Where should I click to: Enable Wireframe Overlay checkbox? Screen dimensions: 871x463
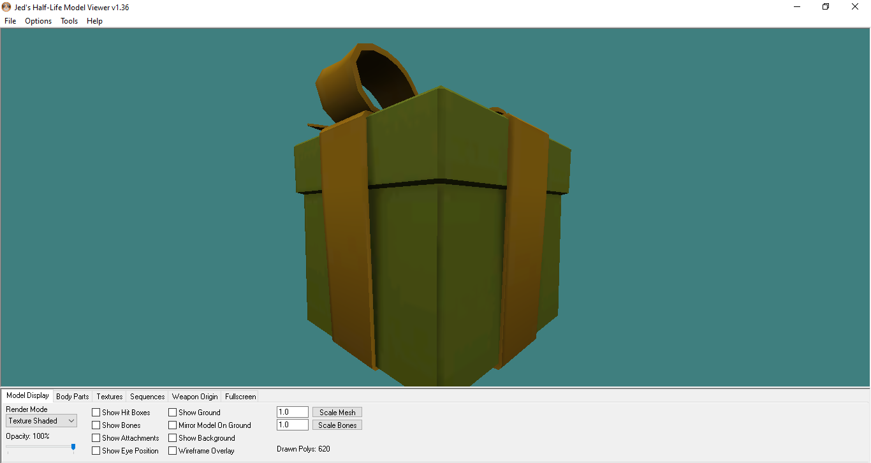[x=173, y=451]
